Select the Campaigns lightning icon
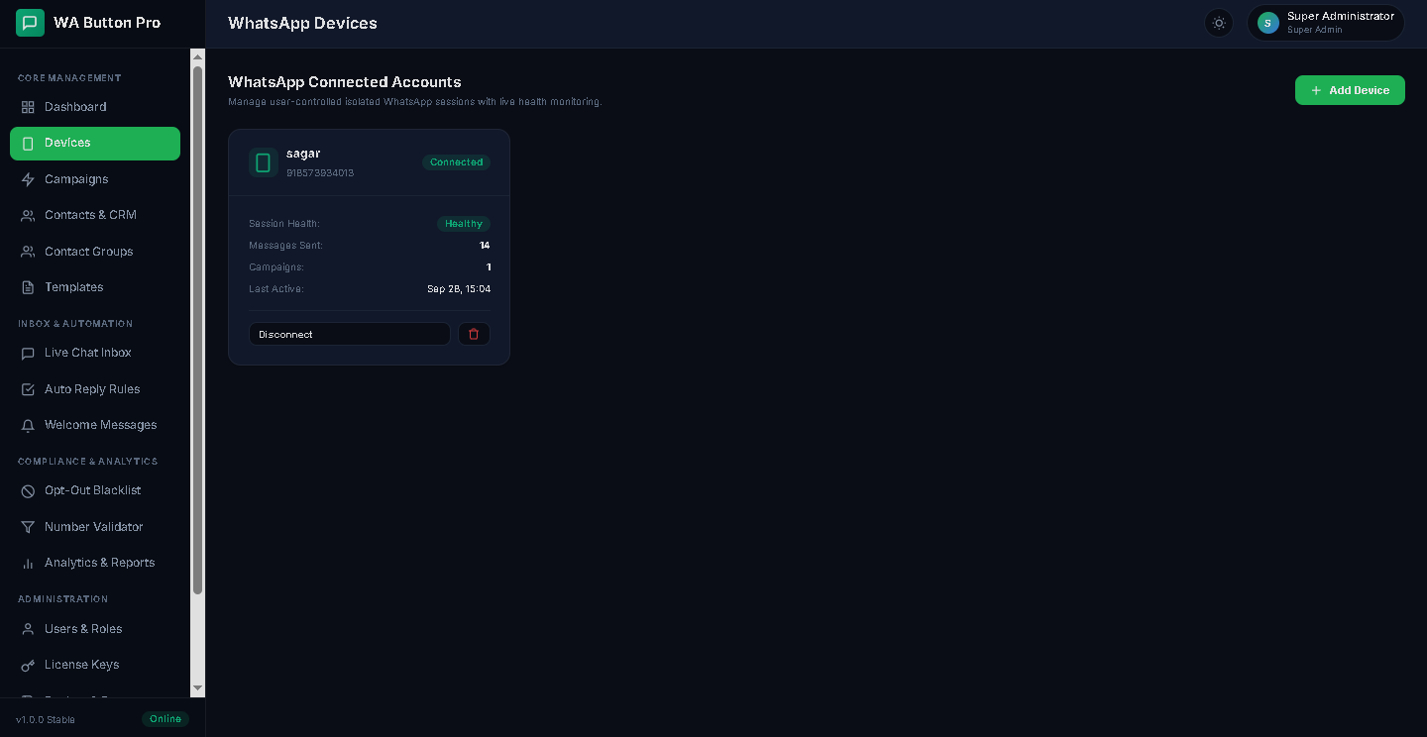Image resolution: width=1427 pixels, height=737 pixels. point(28,179)
